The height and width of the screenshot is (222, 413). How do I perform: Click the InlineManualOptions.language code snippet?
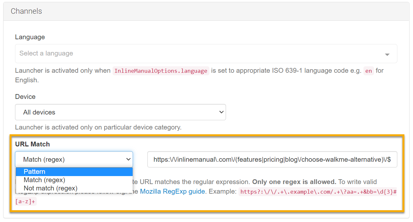(160, 71)
